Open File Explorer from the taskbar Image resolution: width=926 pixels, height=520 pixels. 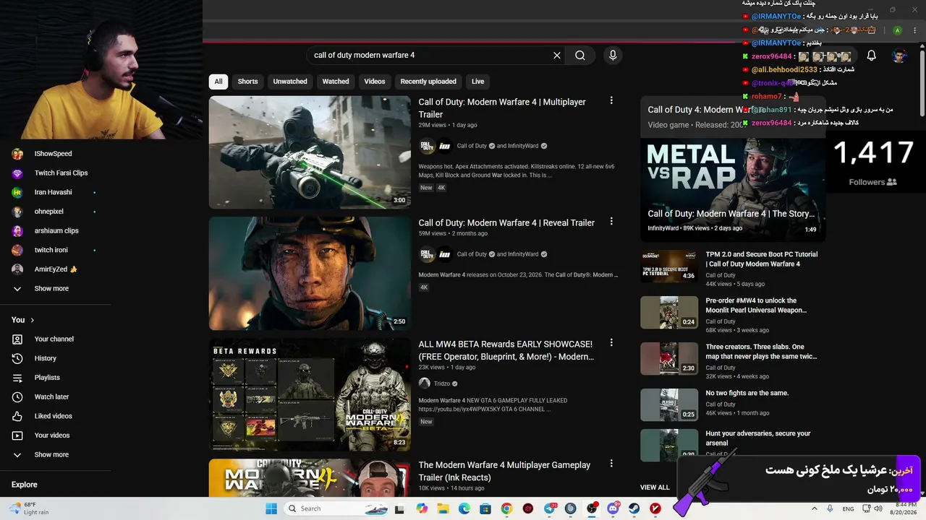point(443,508)
